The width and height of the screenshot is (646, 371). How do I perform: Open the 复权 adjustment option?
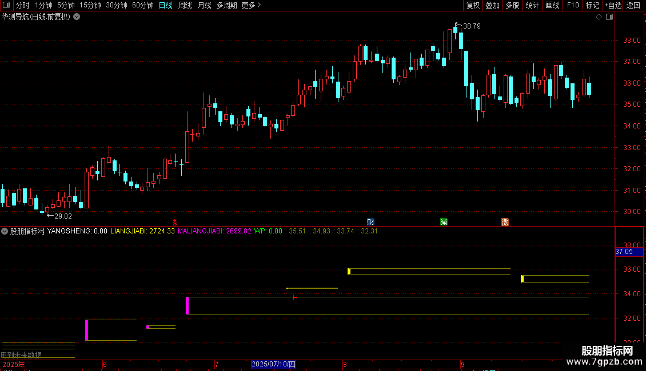(473, 5)
